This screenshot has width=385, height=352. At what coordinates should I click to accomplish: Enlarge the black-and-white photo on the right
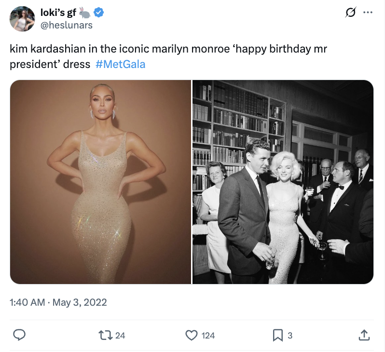tap(283, 182)
